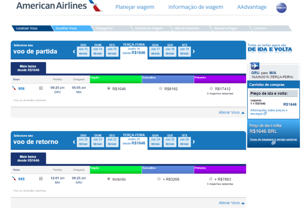The width and height of the screenshot is (305, 210).
Task: Select the R$8182 Executiva departure fare
Action: pyautogui.click(x=160, y=89)
